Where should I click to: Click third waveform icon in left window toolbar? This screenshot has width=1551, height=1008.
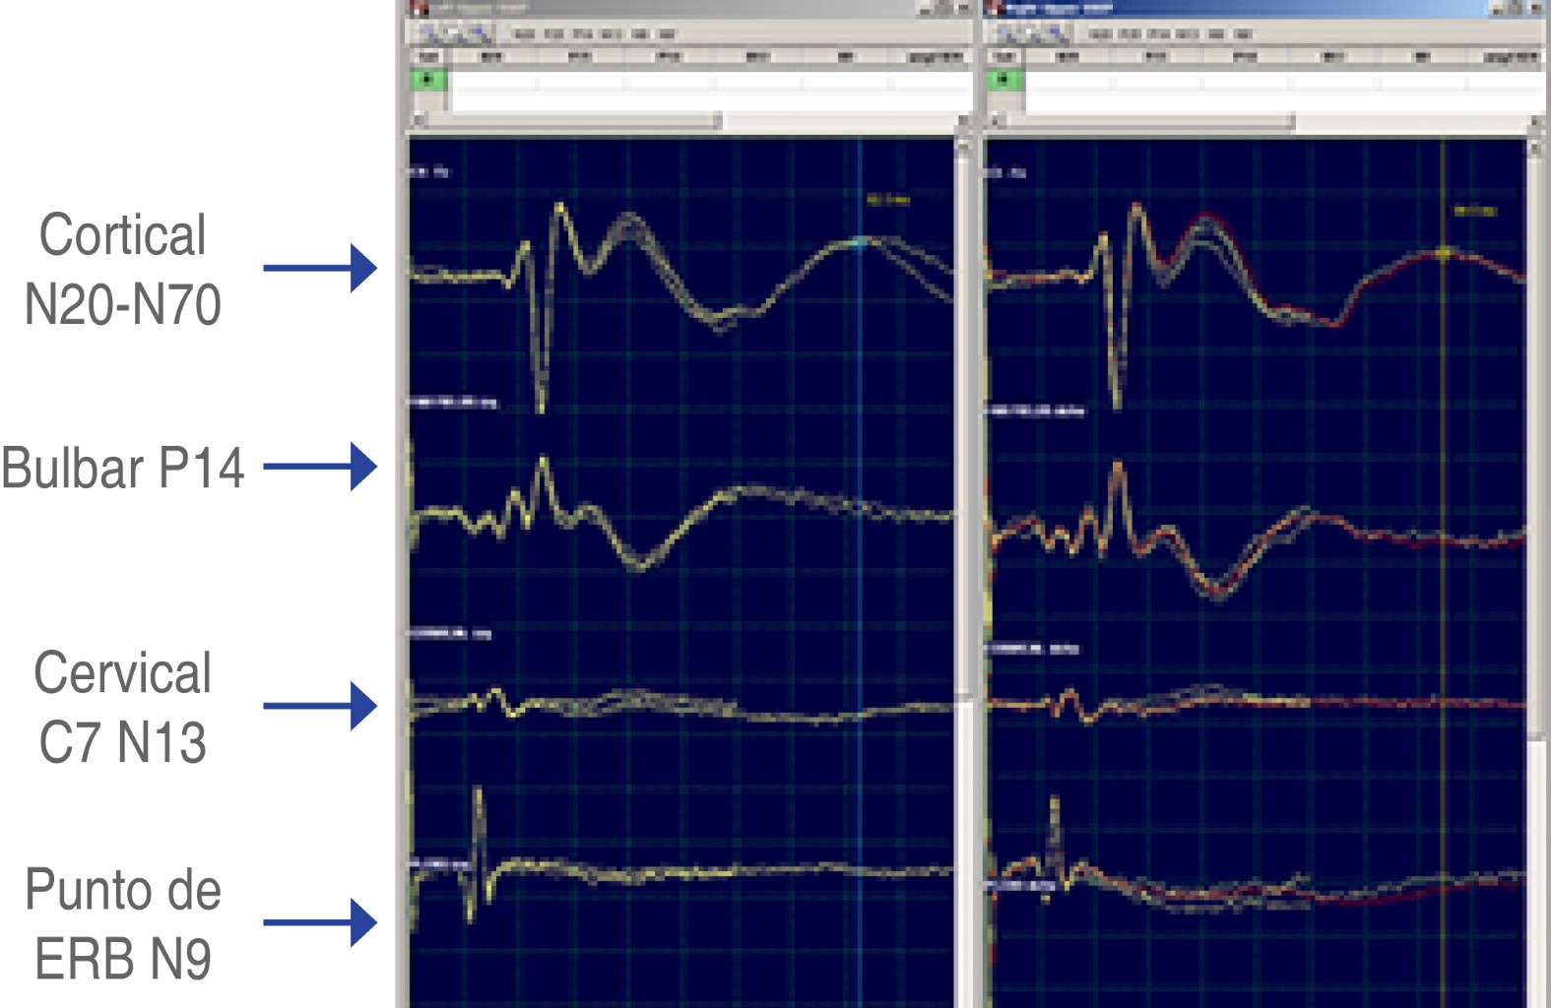(480, 34)
